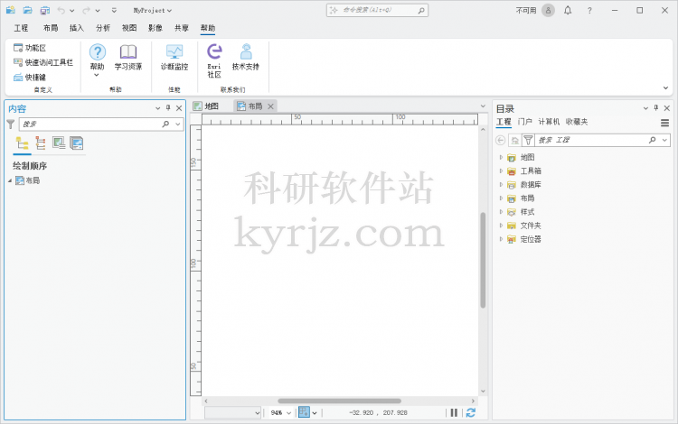Screen dimensions: 678x424
Task: Switch to the 视图 ribbon tab
Action: pos(129,28)
